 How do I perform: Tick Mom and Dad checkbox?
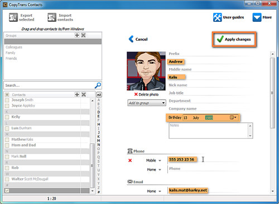point(7,145)
